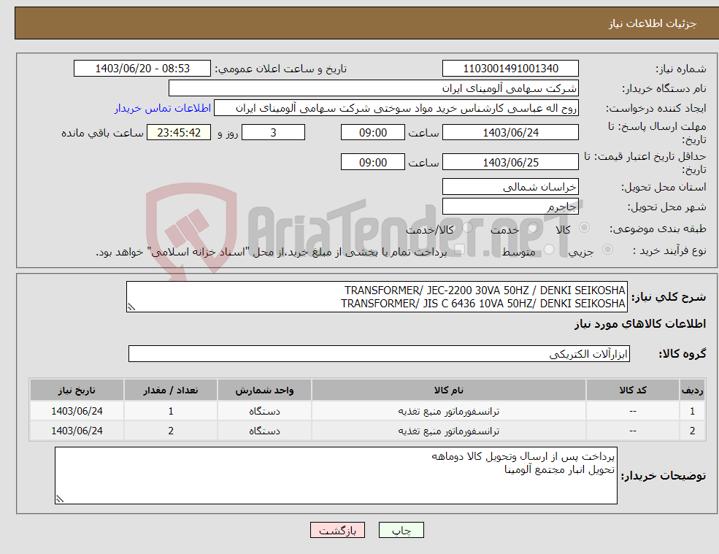Click the announcement date field 1403/06/20 - 08:53
This screenshot has height=554, width=719.
pyautogui.click(x=142, y=69)
